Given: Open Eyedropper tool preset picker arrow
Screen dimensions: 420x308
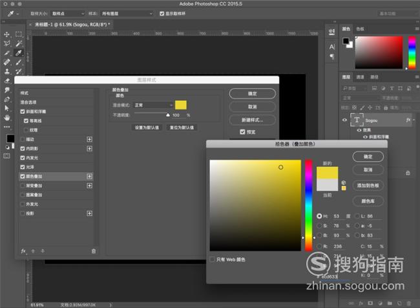Looking at the screenshot, I should click(17, 14).
